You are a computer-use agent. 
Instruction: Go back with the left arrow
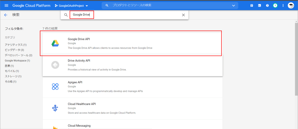pos(6,15)
